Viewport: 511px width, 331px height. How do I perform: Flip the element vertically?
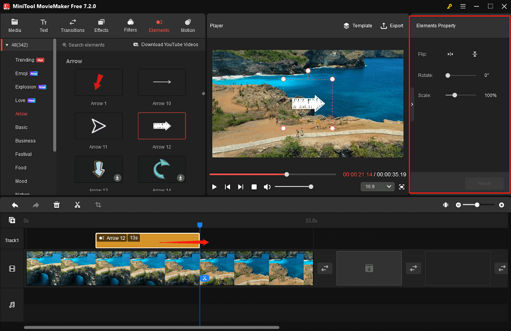(475, 54)
